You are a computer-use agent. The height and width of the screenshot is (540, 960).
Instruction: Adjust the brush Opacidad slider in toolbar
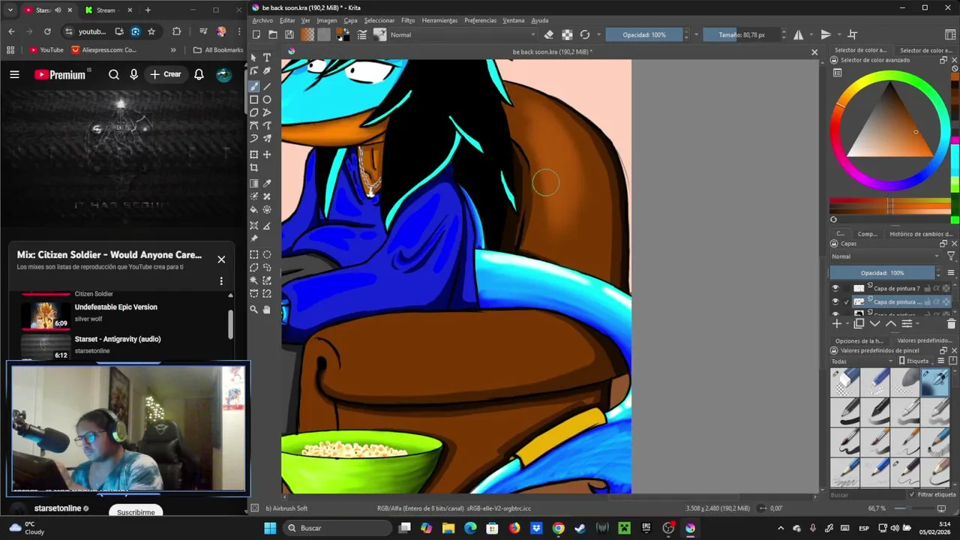point(645,34)
